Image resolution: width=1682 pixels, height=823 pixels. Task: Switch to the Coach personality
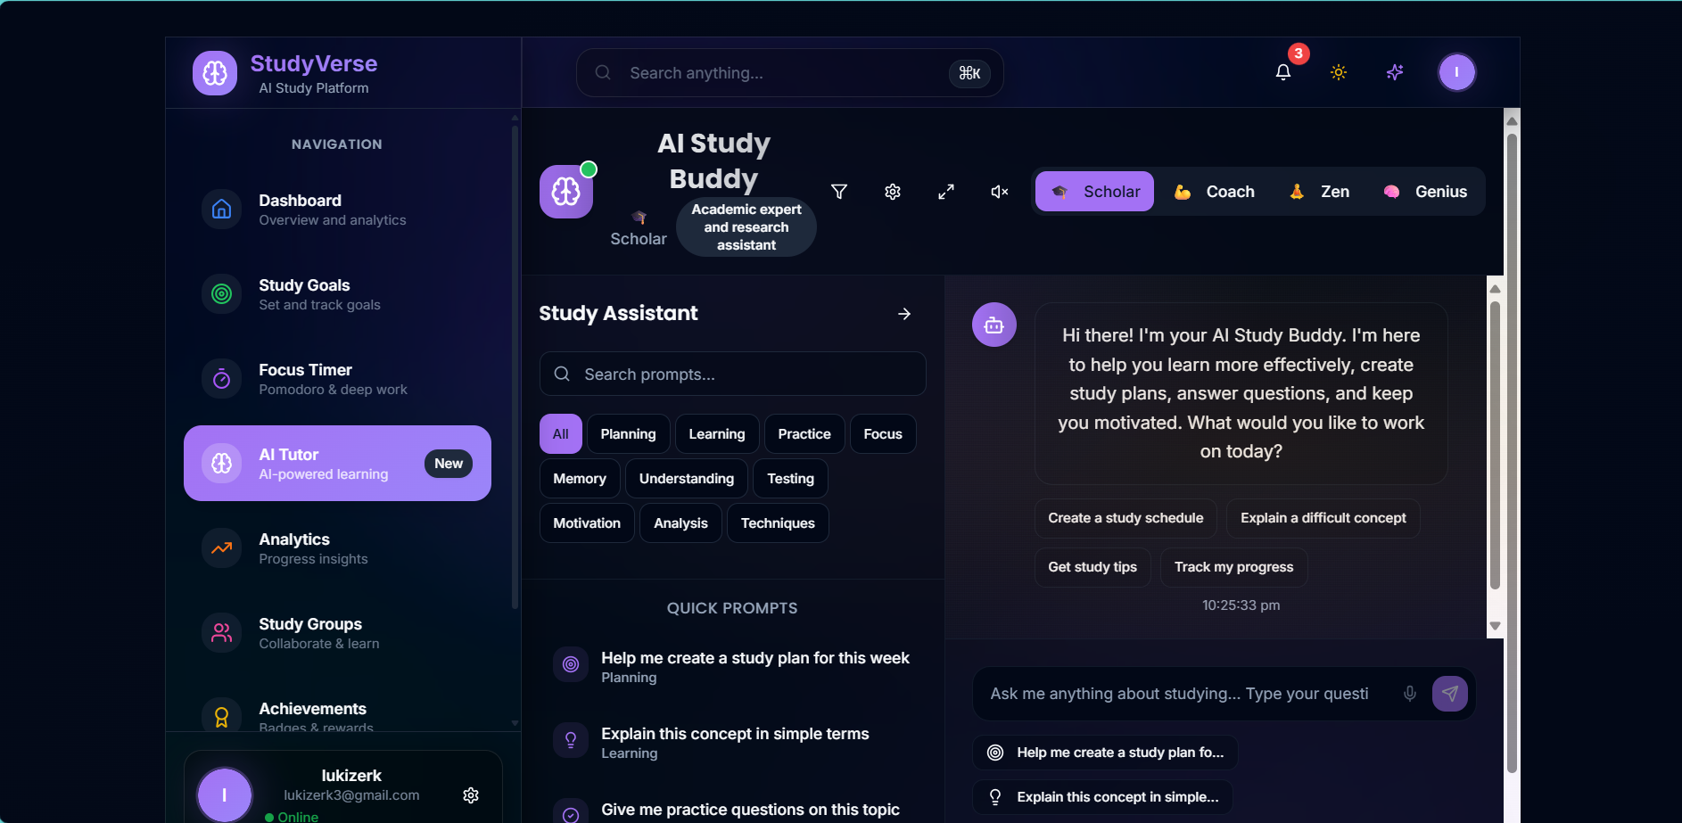[x=1214, y=192]
